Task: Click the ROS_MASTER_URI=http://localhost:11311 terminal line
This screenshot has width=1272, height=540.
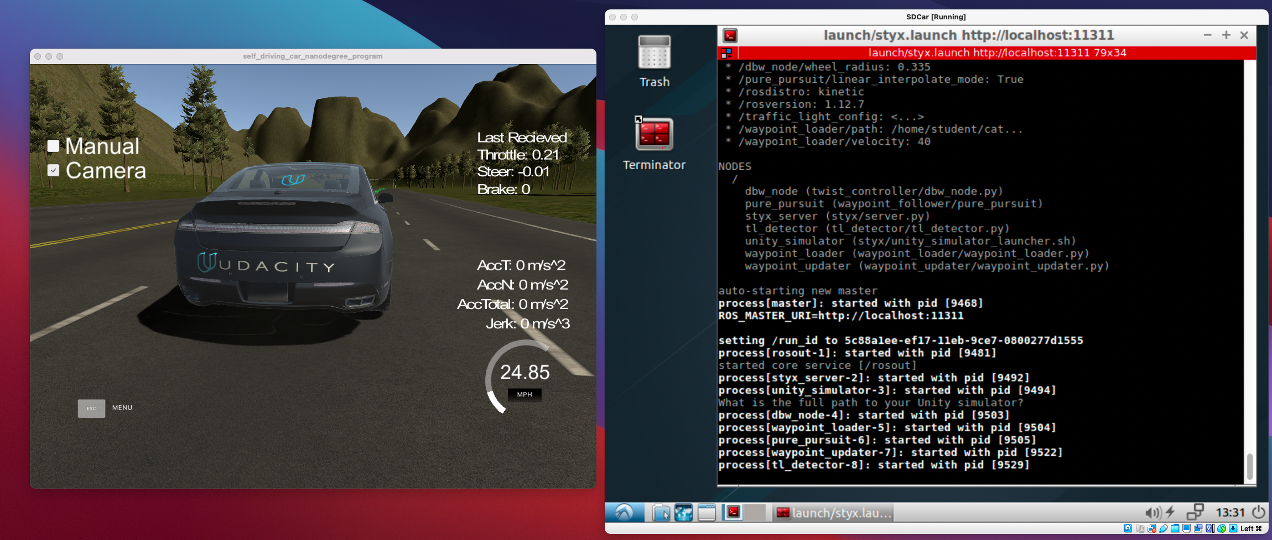Action: 841,316
